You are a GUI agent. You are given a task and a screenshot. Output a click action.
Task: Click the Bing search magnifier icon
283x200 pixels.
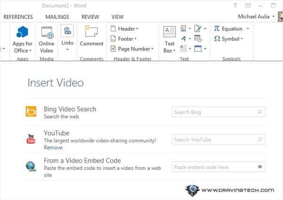pyautogui.click(x=260, y=112)
